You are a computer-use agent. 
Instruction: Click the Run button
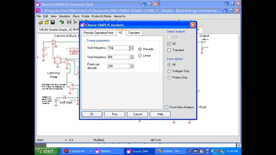pos(115,114)
